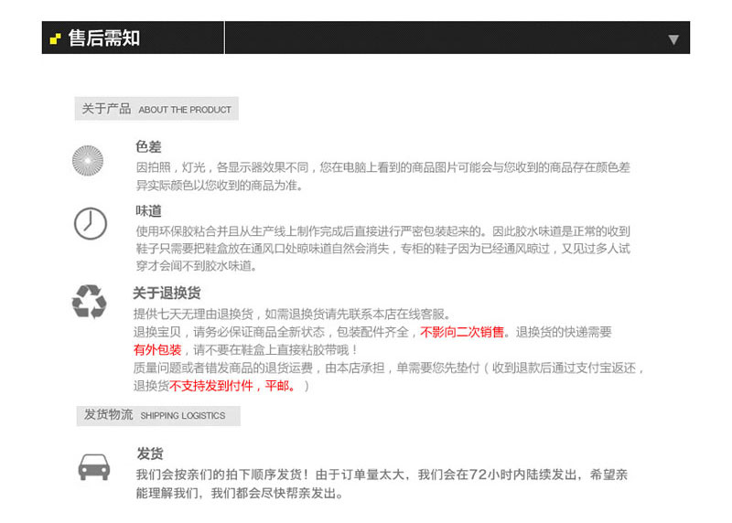Screen dimensions: 732x523
Task: Click the seven-day no-reason return sentence
Action: tap(293, 314)
